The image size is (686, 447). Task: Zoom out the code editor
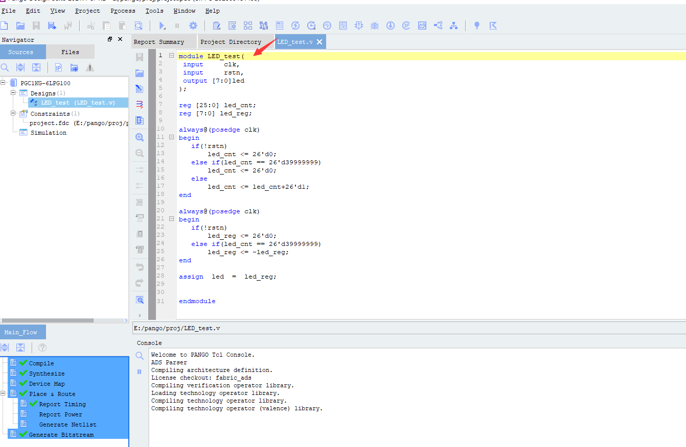(x=140, y=153)
